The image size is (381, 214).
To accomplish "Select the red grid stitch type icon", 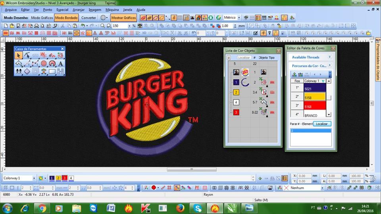I will 37,33.
